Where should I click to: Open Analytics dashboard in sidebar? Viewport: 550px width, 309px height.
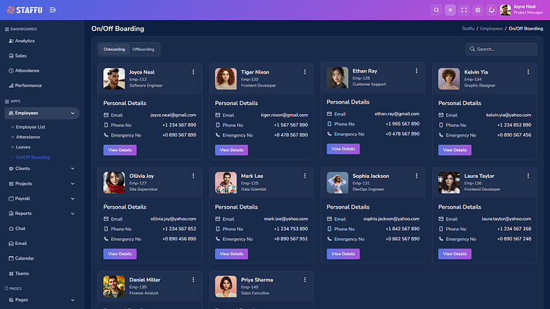pyautogui.click(x=25, y=41)
